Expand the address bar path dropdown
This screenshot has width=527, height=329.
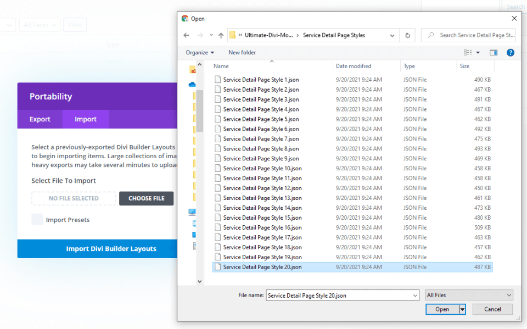tap(392, 35)
